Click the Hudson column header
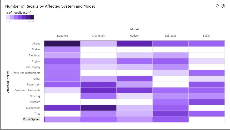 pyautogui.click(x=135, y=36)
